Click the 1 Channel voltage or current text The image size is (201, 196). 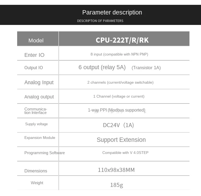(x=119, y=96)
